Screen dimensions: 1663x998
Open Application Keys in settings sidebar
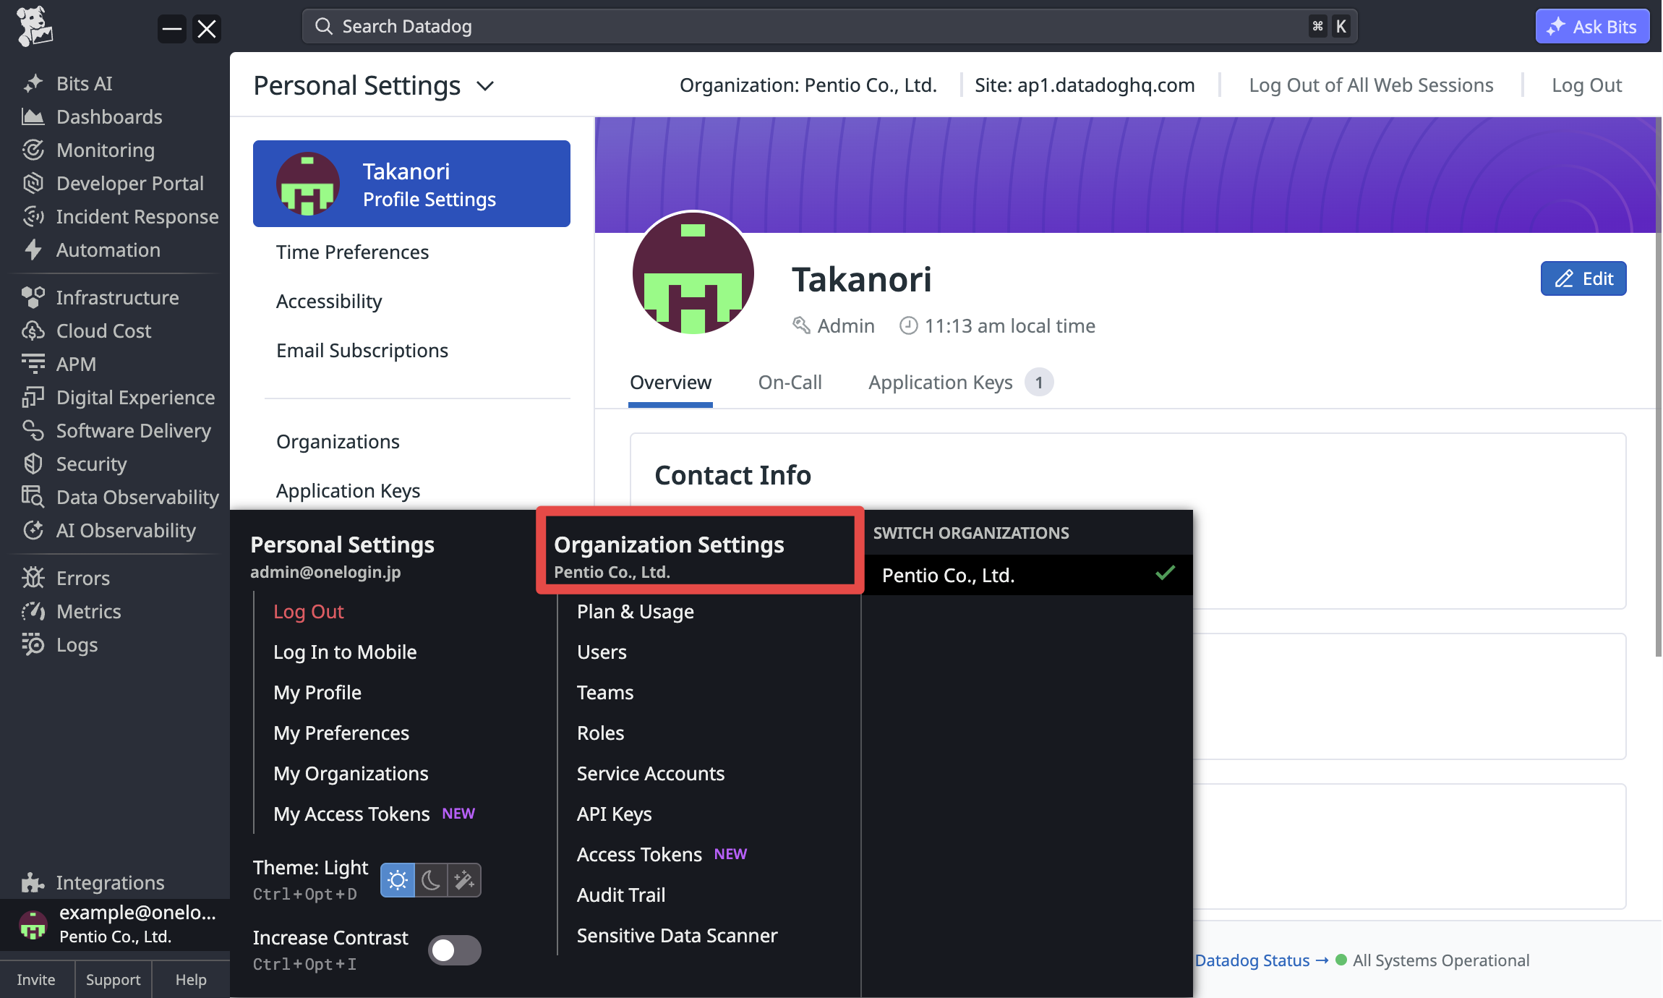click(348, 490)
